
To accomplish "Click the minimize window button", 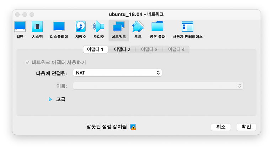I will [25, 15].
